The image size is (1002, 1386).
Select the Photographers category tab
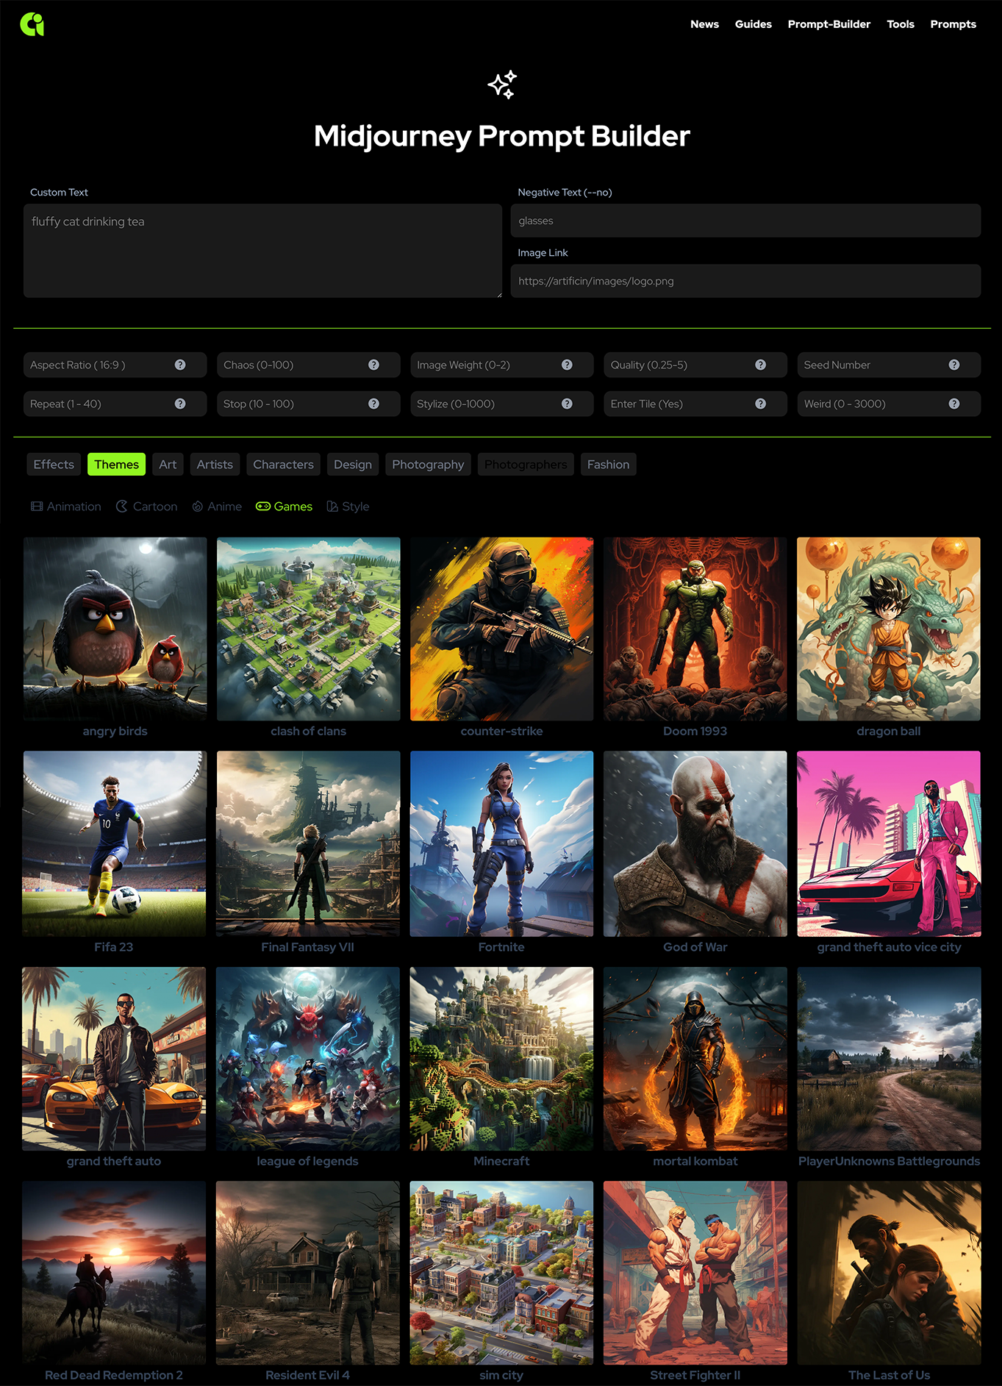[526, 465]
